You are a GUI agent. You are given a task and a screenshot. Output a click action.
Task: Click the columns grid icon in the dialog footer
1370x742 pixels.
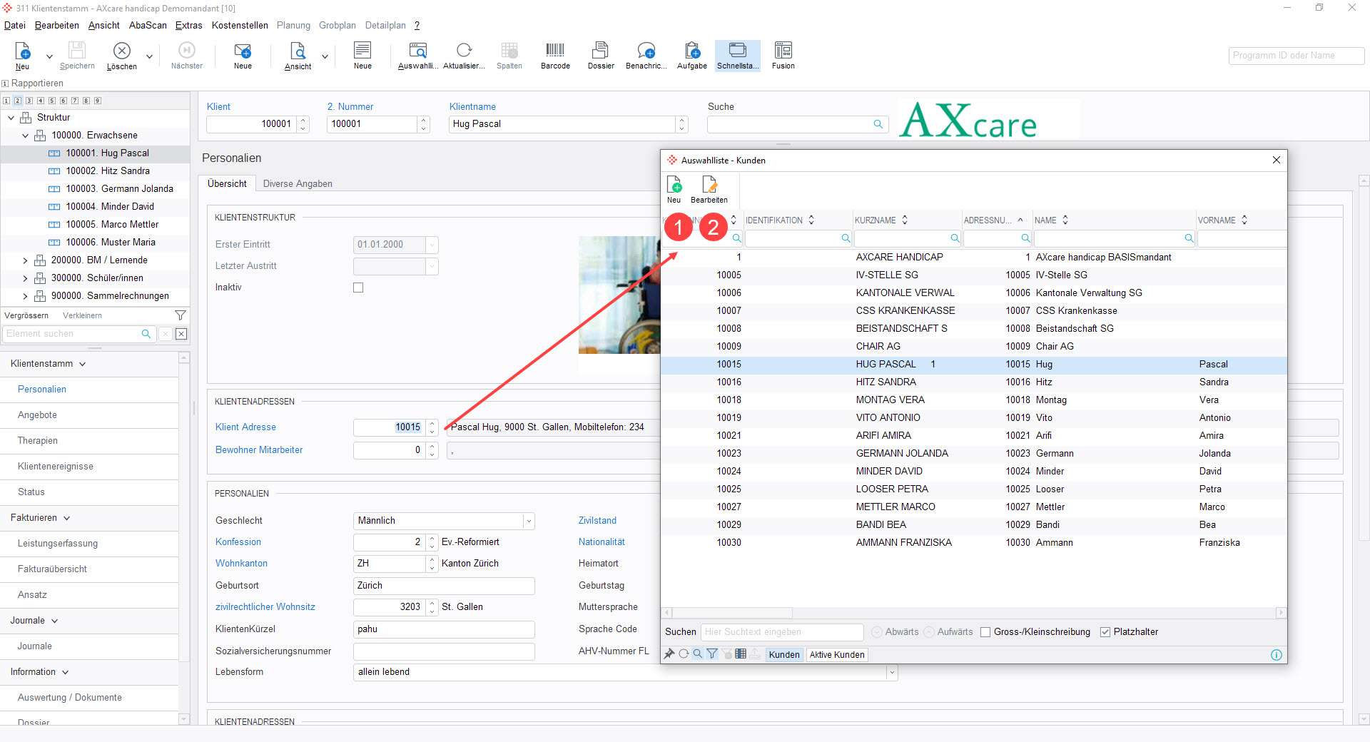pyautogui.click(x=741, y=654)
